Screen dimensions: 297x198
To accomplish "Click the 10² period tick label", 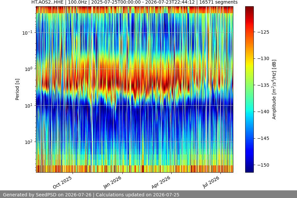I will click(28, 142).
